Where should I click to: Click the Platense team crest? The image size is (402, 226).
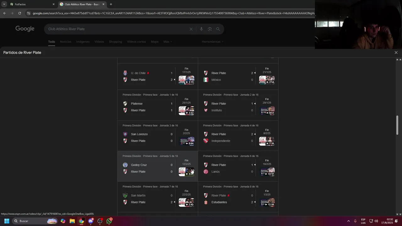[125, 104]
